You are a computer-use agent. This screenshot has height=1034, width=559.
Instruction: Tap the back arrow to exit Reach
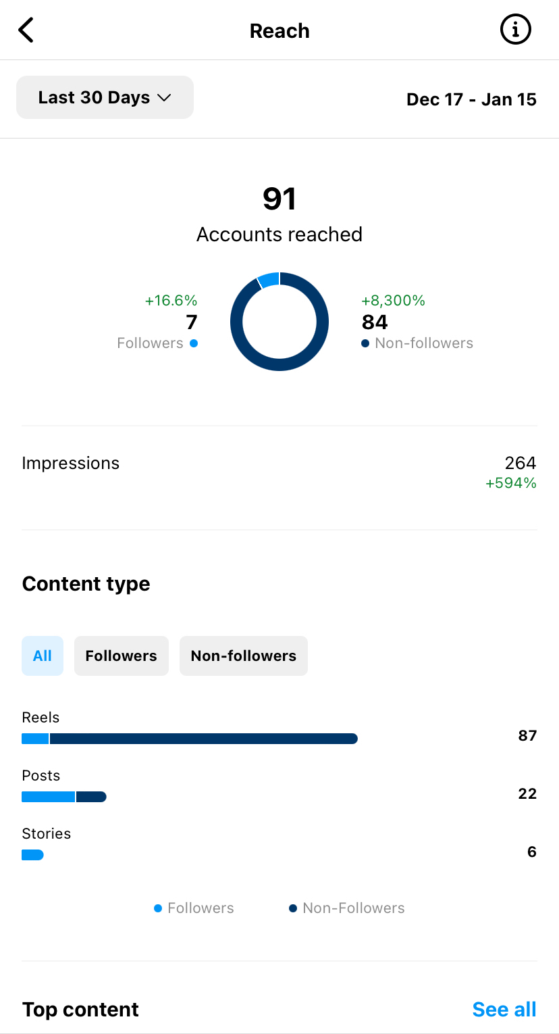pyautogui.click(x=26, y=30)
